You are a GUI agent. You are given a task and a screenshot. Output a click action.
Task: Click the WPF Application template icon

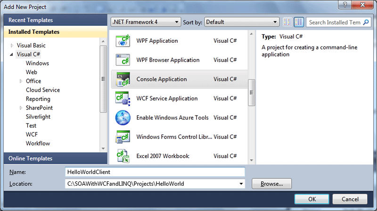123,41
